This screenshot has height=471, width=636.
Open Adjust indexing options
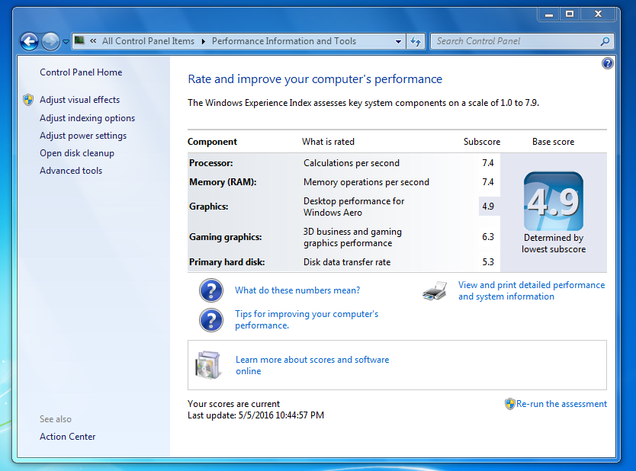87,118
